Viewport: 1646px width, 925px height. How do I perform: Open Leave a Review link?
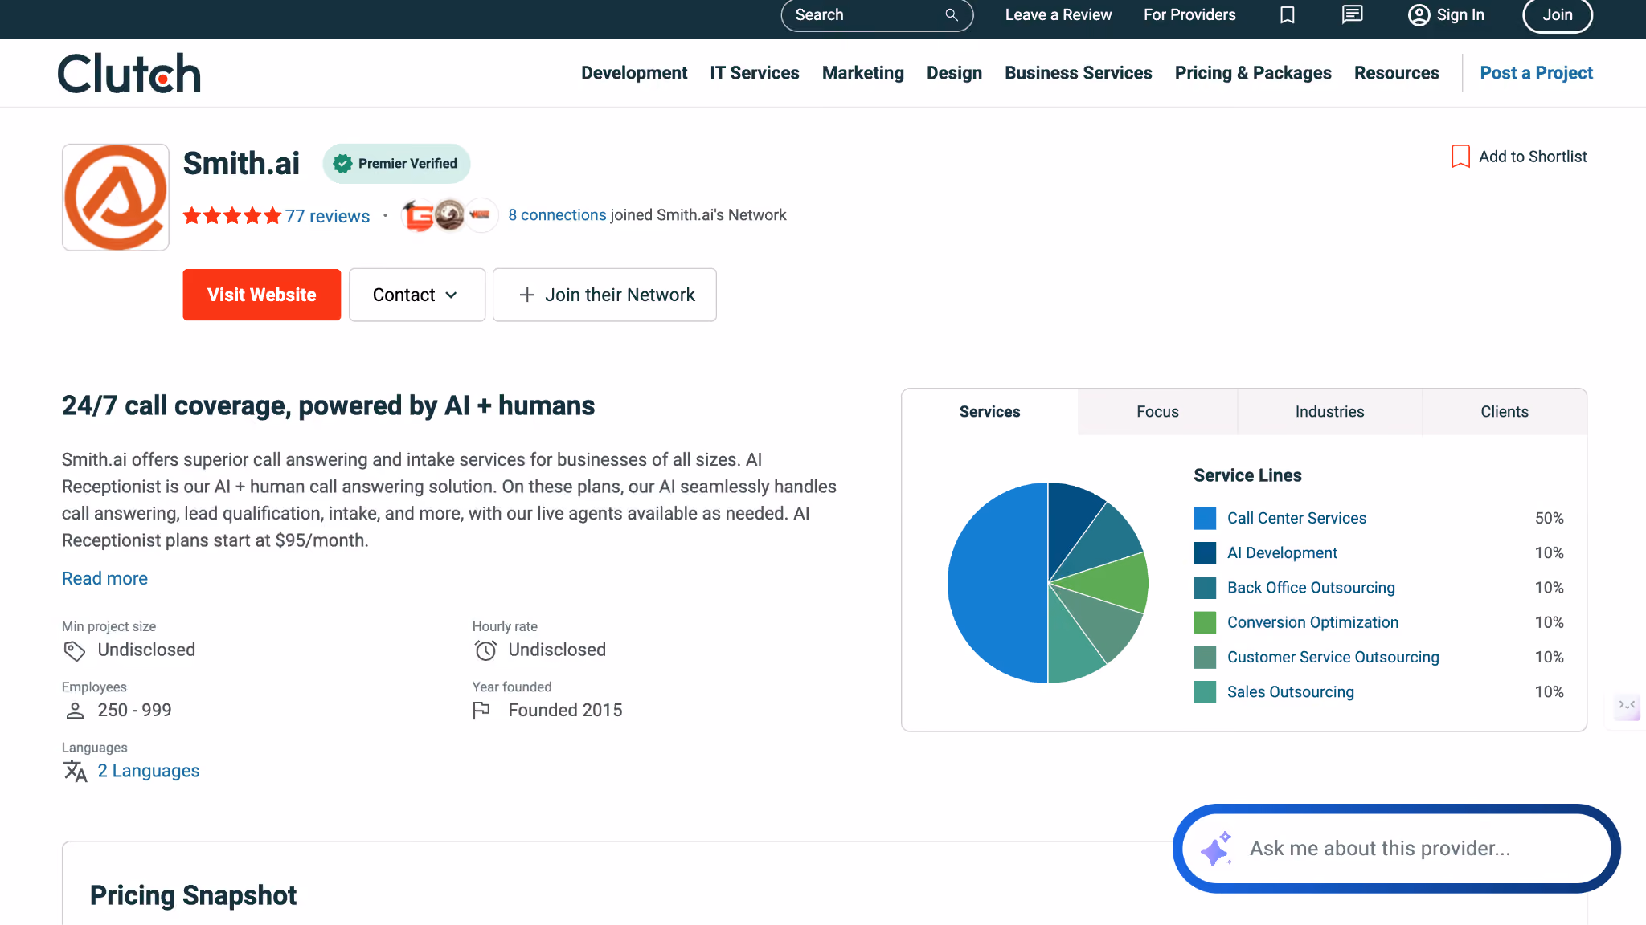coord(1058,15)
